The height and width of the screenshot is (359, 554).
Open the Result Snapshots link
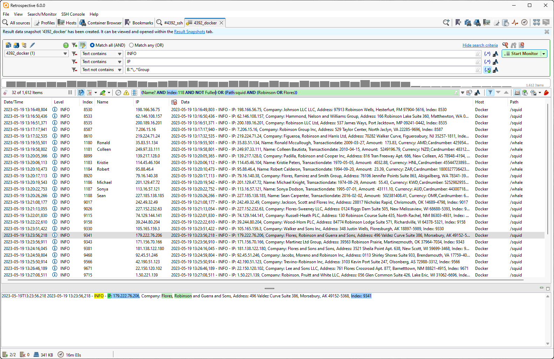coord(189,32)
